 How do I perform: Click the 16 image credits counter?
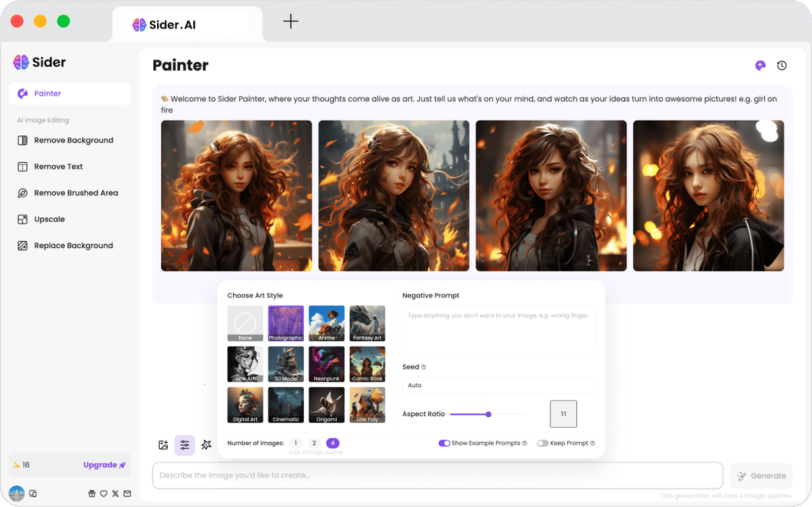21,465
